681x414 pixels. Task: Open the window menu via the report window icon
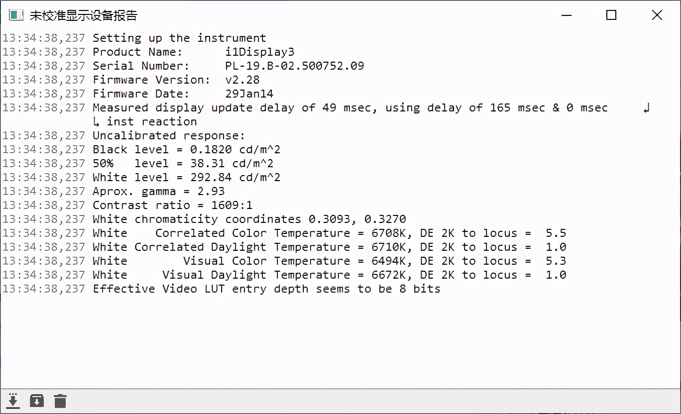coord(16,15)
